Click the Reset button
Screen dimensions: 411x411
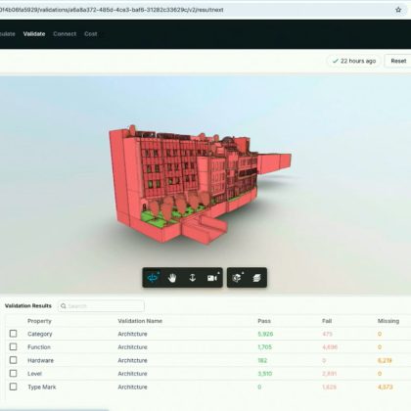point(398,61)
